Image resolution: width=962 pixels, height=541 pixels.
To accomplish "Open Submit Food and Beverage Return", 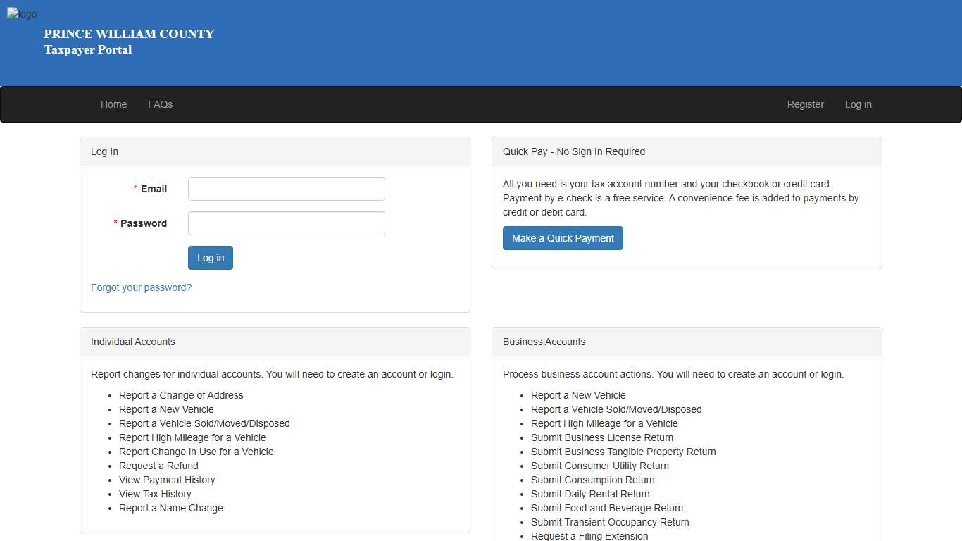I will [x=607, y=508].
